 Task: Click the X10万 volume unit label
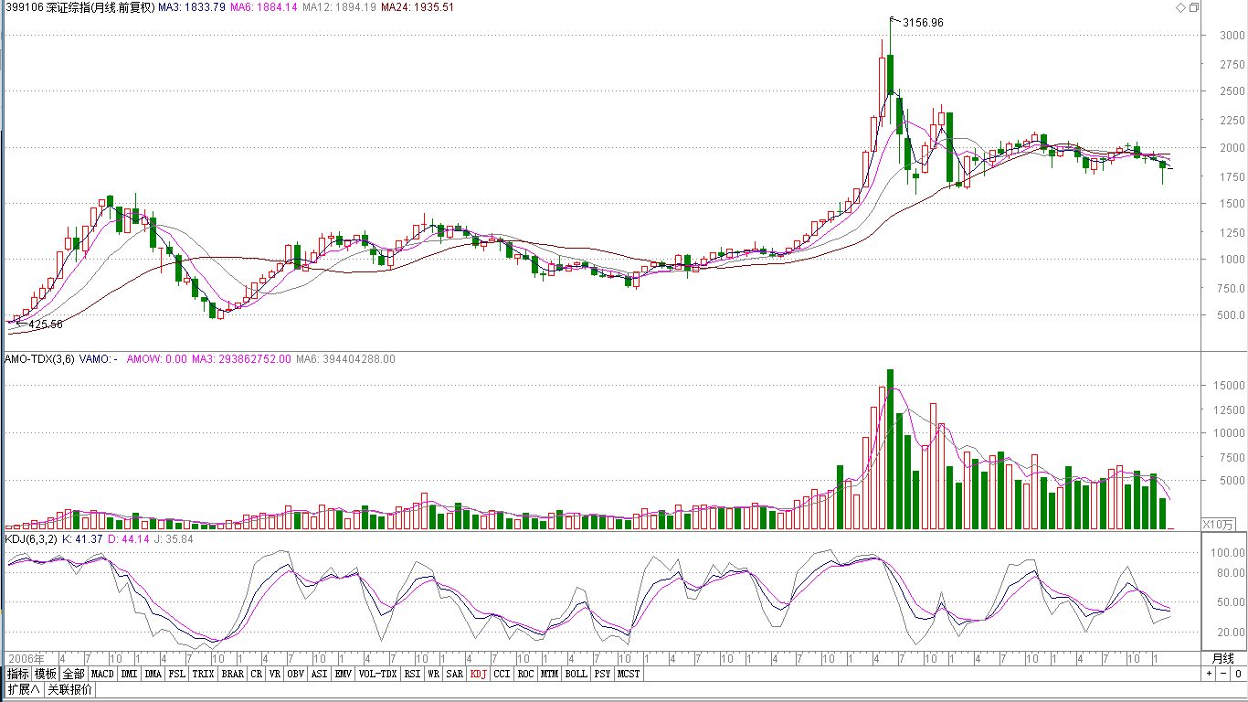pyautogui.click(x=1219, y=525)
